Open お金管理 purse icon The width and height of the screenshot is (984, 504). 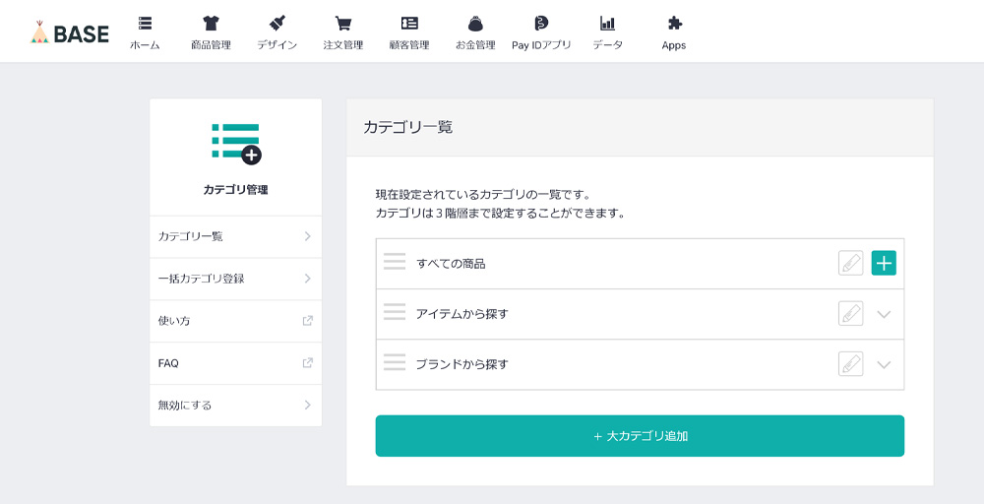(475, 24)
